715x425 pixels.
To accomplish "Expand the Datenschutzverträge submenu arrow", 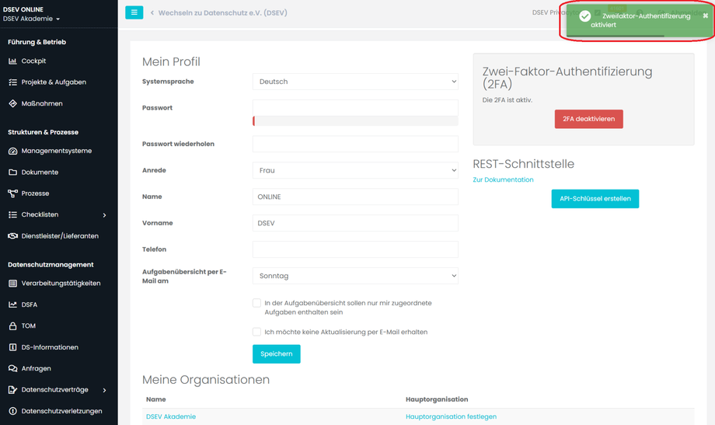I will [x=104, y=390].
